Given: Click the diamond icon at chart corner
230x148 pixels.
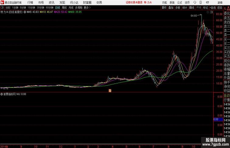Looking at the screenshot, I should point(208,12).
